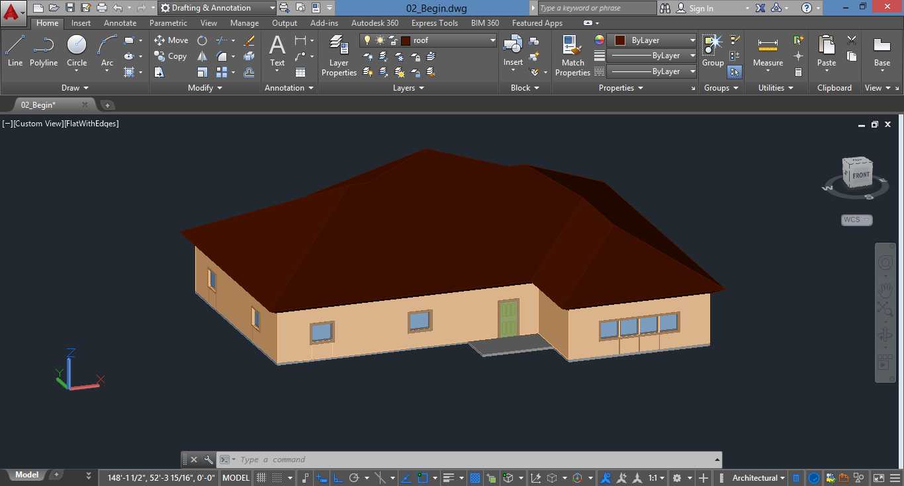Click the new drawing tab plus button
The width and height of the screenshot is (904, 486).
coord(107,104)
